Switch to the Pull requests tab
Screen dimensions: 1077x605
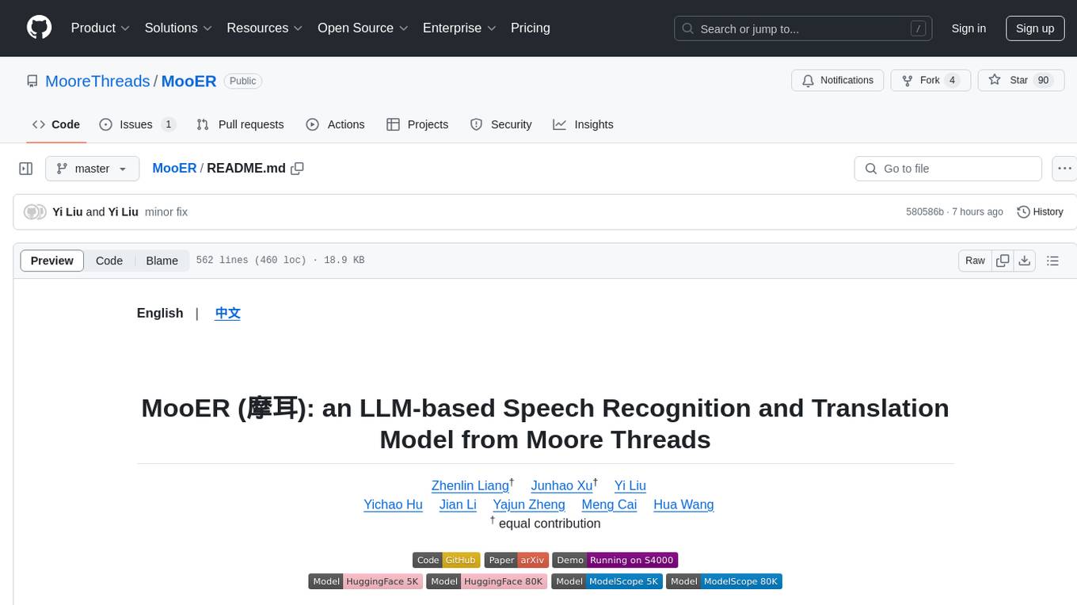click(x=240, y=124)
